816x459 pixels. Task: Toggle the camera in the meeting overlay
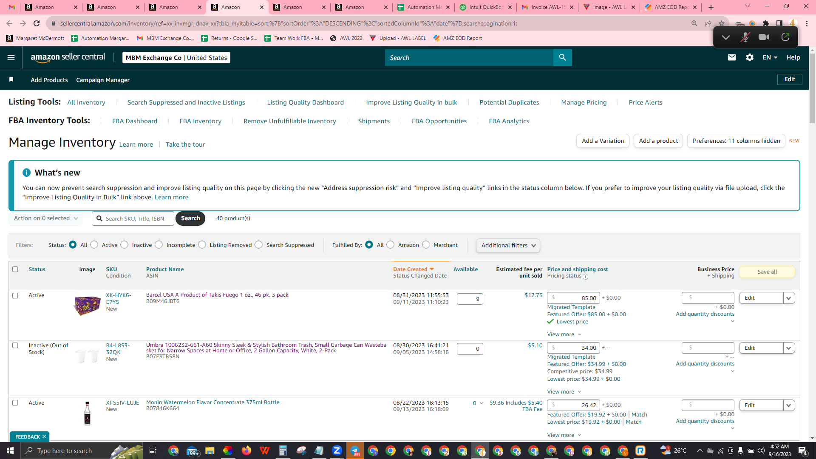click(x=764, y=37)
